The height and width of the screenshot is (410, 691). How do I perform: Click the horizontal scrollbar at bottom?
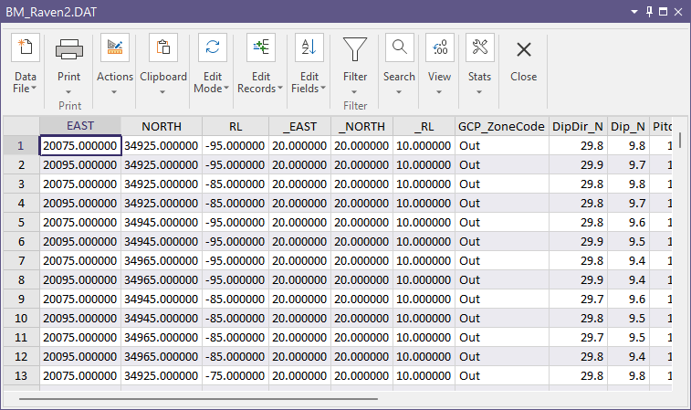click(x=197, y=397)
